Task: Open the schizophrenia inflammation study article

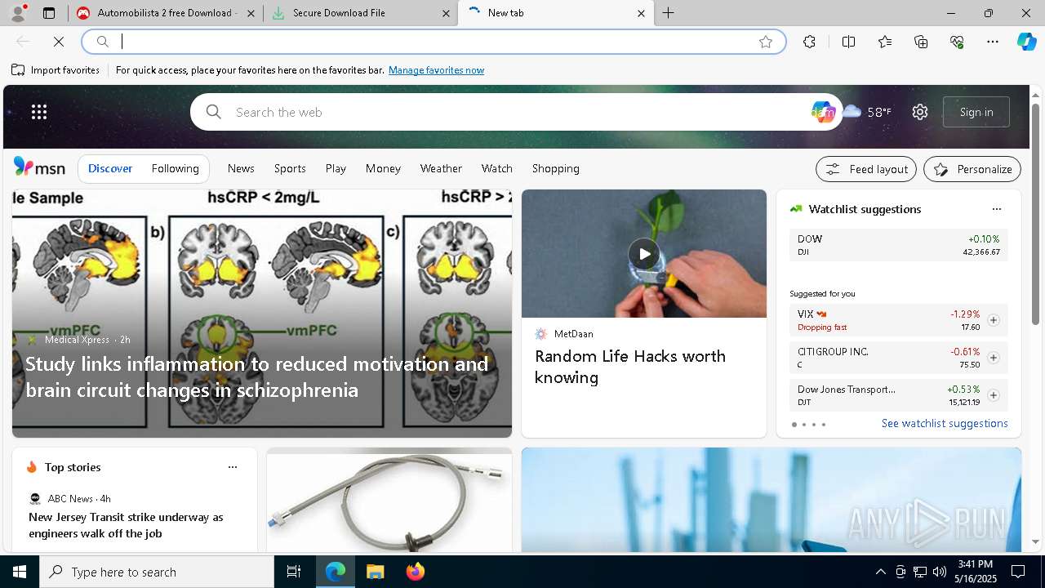Action: [x=257, y=376]
